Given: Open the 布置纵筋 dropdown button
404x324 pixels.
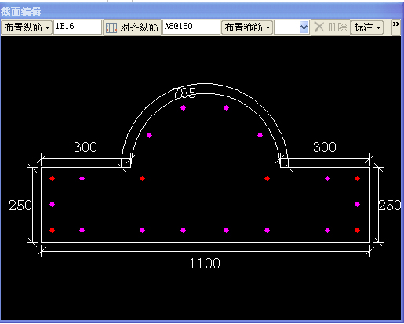Looking at the screenshot, I should tap(27, 27).
